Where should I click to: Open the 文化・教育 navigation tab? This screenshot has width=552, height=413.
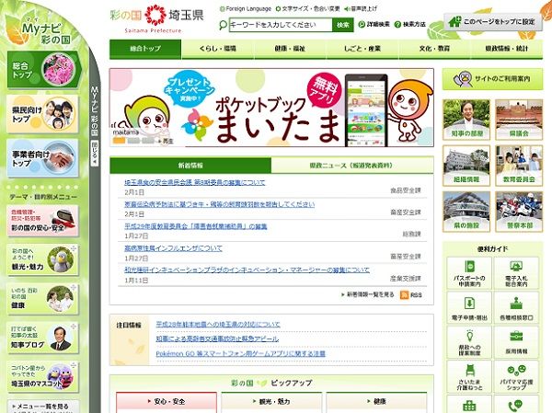pos(434,49)
